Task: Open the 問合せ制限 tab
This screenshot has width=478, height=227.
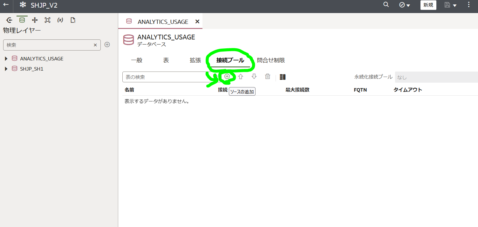Action: (271, 60)
